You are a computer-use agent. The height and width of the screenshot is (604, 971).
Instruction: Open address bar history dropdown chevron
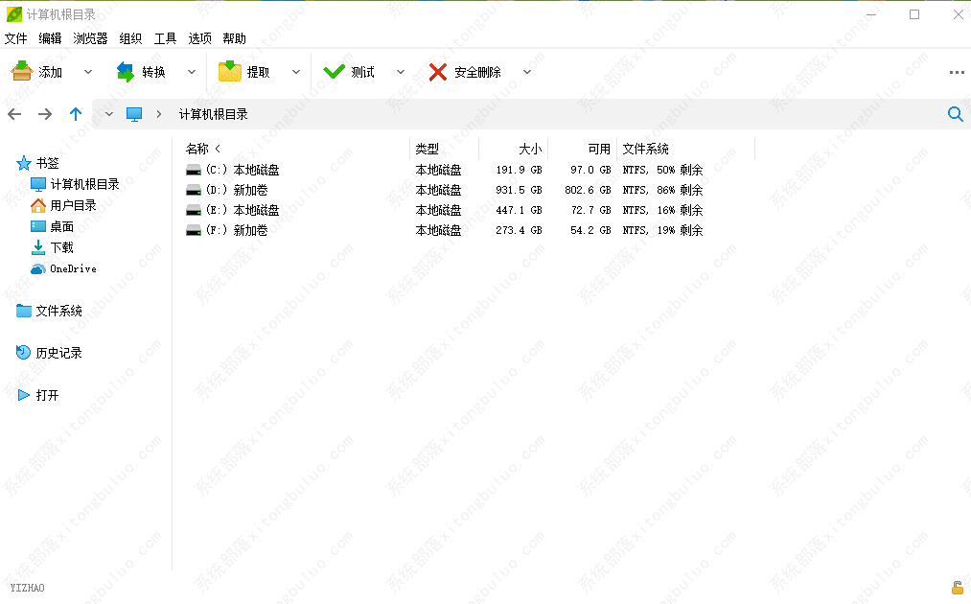pos(109,114)
